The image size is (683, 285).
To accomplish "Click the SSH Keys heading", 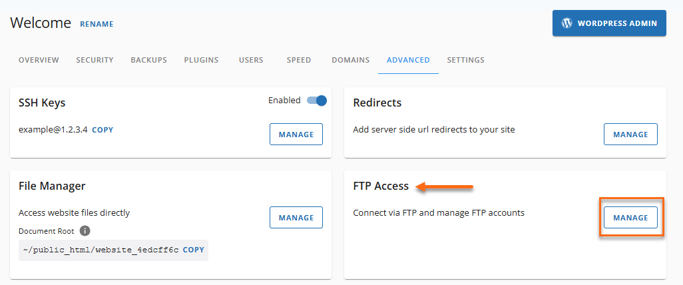I will click(42, 103).
